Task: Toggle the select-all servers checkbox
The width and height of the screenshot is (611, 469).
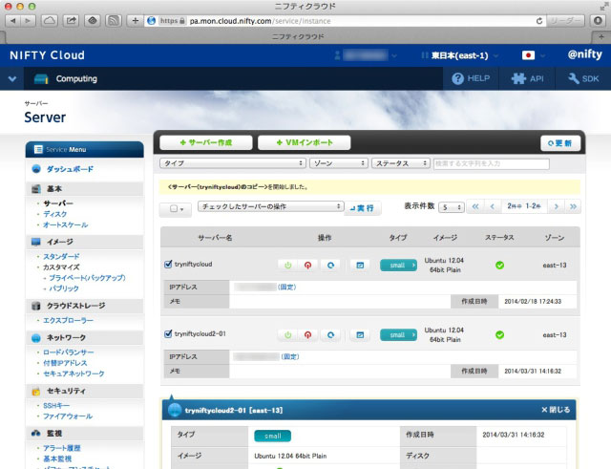Action: pyautogui.click(x=174, y=208)
